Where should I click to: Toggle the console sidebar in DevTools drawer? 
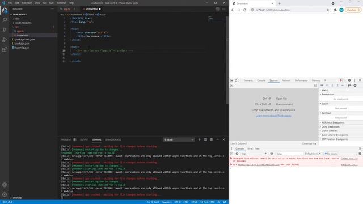(x=231, y=154)
